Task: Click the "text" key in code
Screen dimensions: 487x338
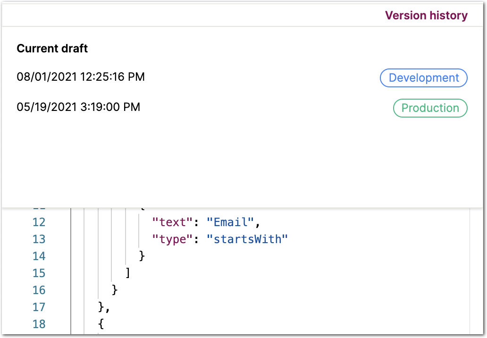Action: 172,222
